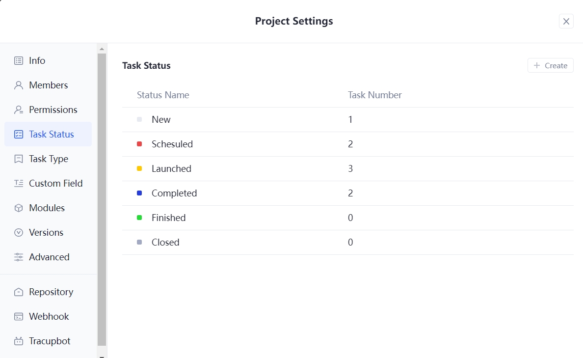Sort by the Task Number column header
This screenshot has width=583, height=358.
pos(374,95)
